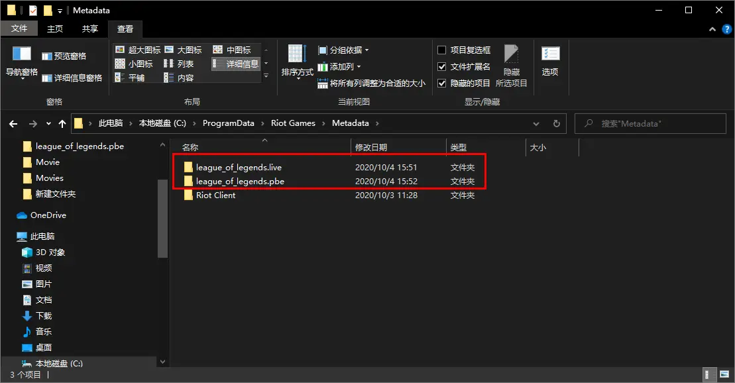
Task: Select Small icons (小图标) layout
Action: click(134, 64)
